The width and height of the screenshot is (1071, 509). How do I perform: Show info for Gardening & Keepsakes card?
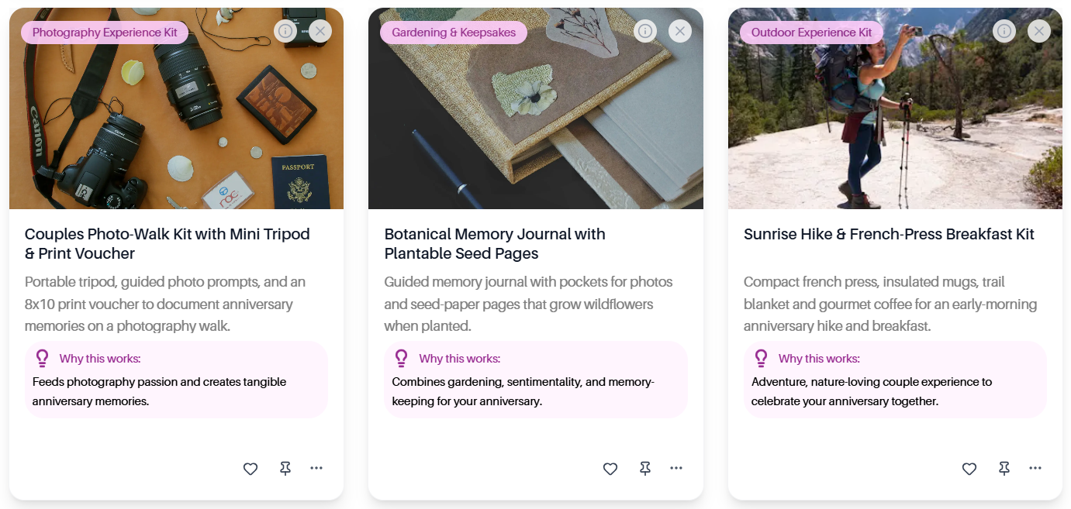click(x=645, y=31)
